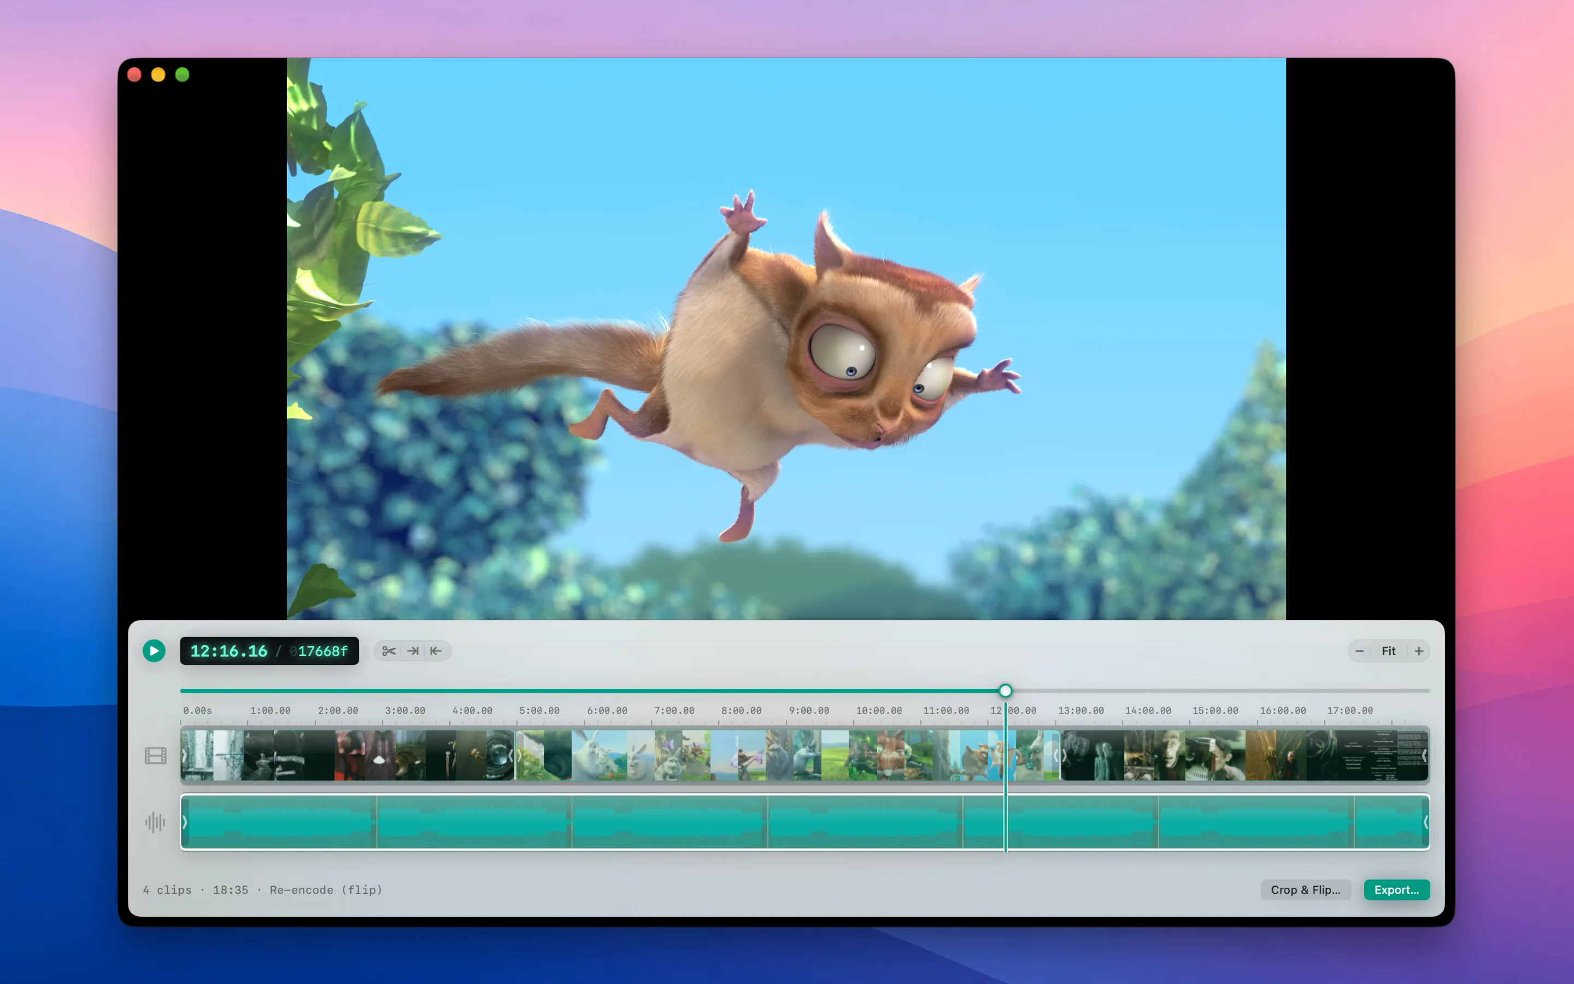
Task: Select the end credits text thumbnail
Action: 1382,755
